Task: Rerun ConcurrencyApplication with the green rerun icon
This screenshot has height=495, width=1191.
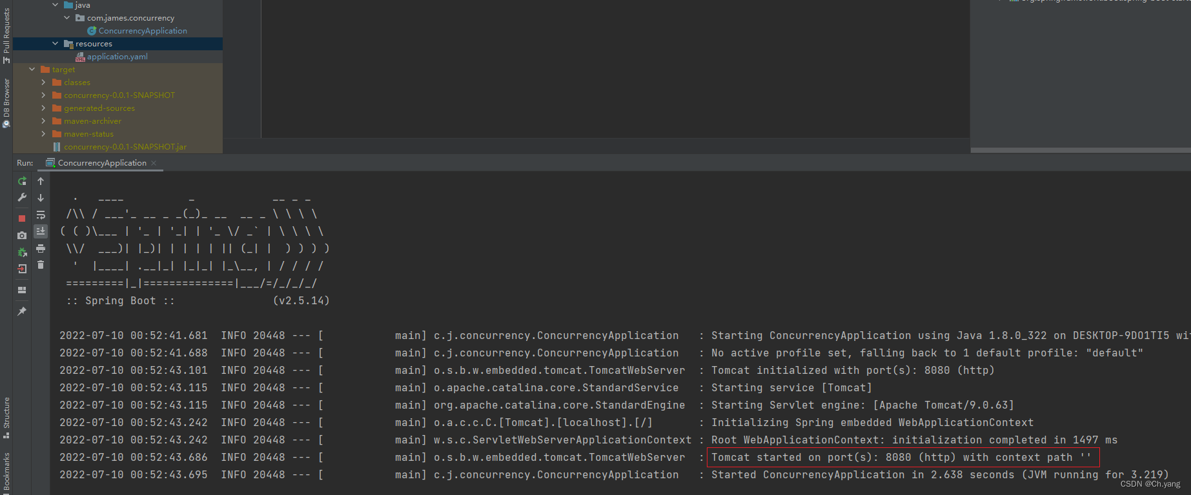Action: point(22,181)
